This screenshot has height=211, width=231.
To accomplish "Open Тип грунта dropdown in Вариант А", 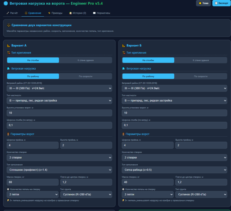I will click(x=86, y=194).
